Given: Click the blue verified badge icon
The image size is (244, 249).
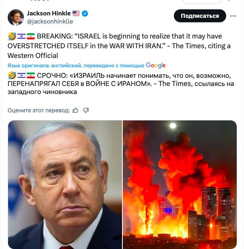Looking at the screenshot, I should click(85, 13).
